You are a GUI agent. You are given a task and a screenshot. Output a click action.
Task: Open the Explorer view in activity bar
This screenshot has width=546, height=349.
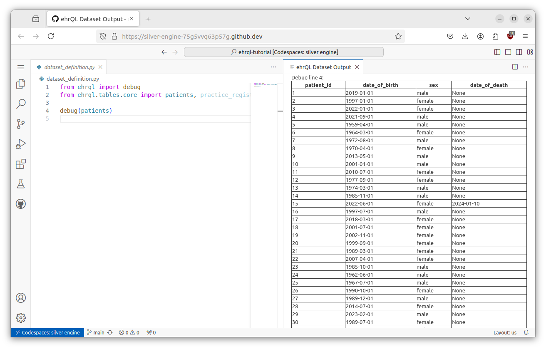coord(21,84)
